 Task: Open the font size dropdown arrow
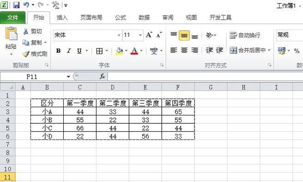[x=140, y=35]
